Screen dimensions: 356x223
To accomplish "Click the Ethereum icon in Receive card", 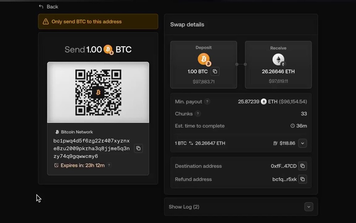I will (x=278, y=60).
